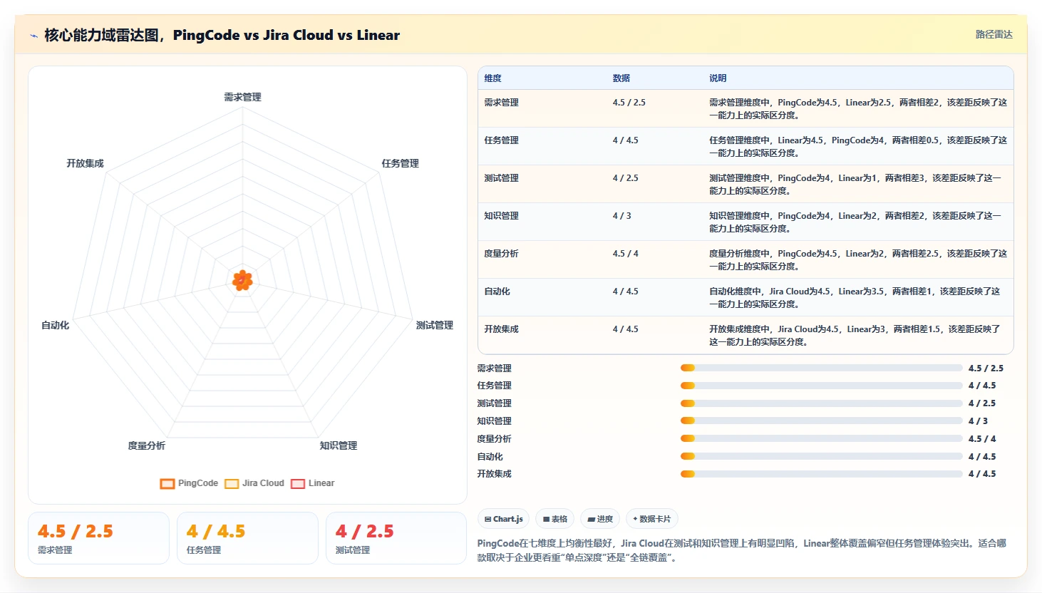
Task: Click 4 / 3 value beside 知识管理 bar
Action: pyautogui.click(x=978, y=421)
